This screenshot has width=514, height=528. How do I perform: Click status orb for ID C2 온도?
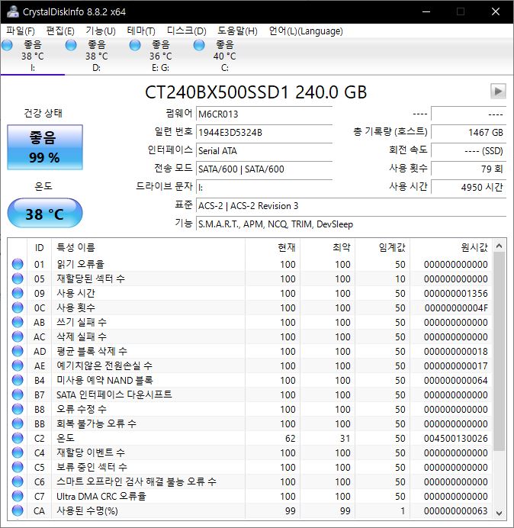18,438
